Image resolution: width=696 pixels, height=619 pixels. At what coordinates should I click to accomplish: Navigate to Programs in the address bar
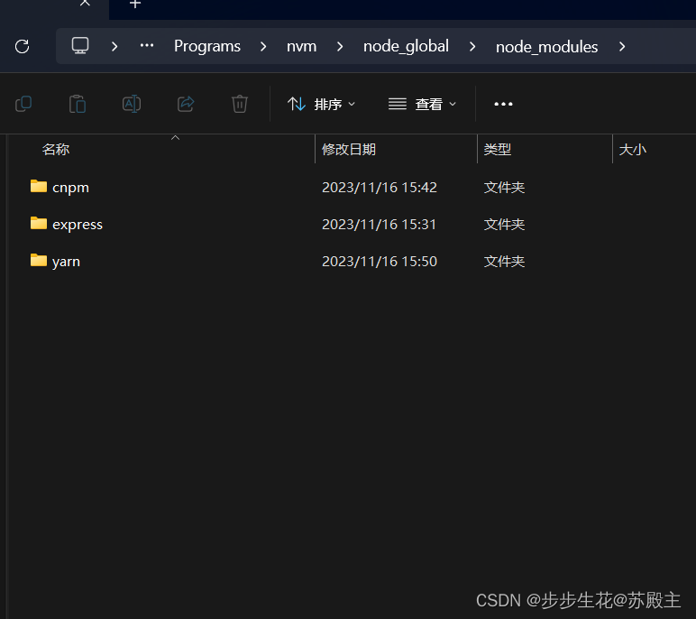click(x=207, y=46)
